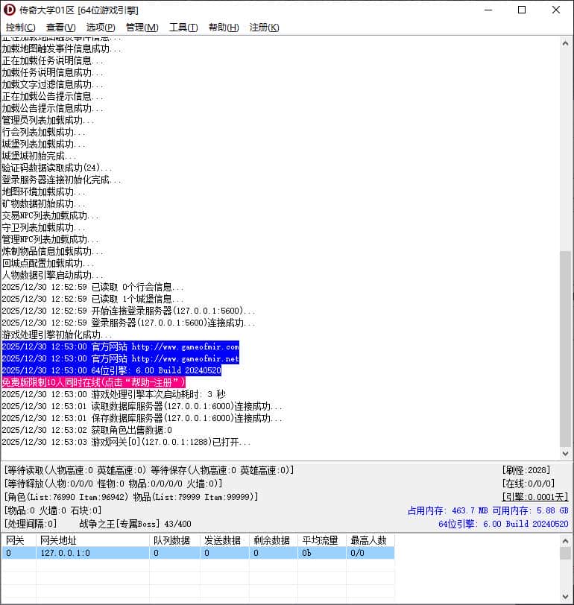Open the 工具(T) menu
574x605 pixels.
pos(183,28)
